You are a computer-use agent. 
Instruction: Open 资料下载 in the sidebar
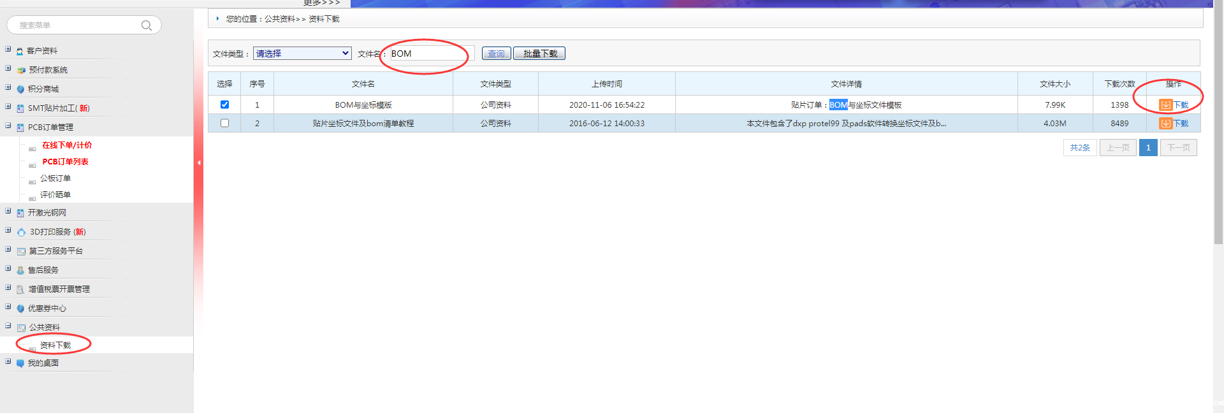pyautogui.click(x=55, y=345)
